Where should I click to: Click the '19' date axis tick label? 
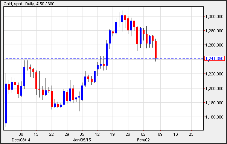113,134
